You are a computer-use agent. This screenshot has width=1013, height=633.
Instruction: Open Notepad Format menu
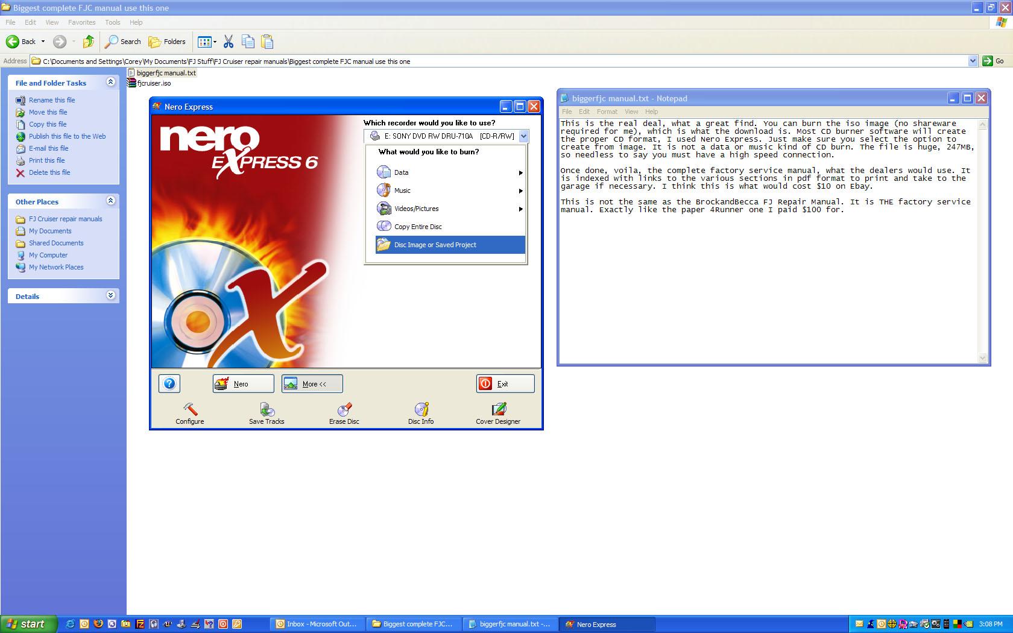click(607, 112)
